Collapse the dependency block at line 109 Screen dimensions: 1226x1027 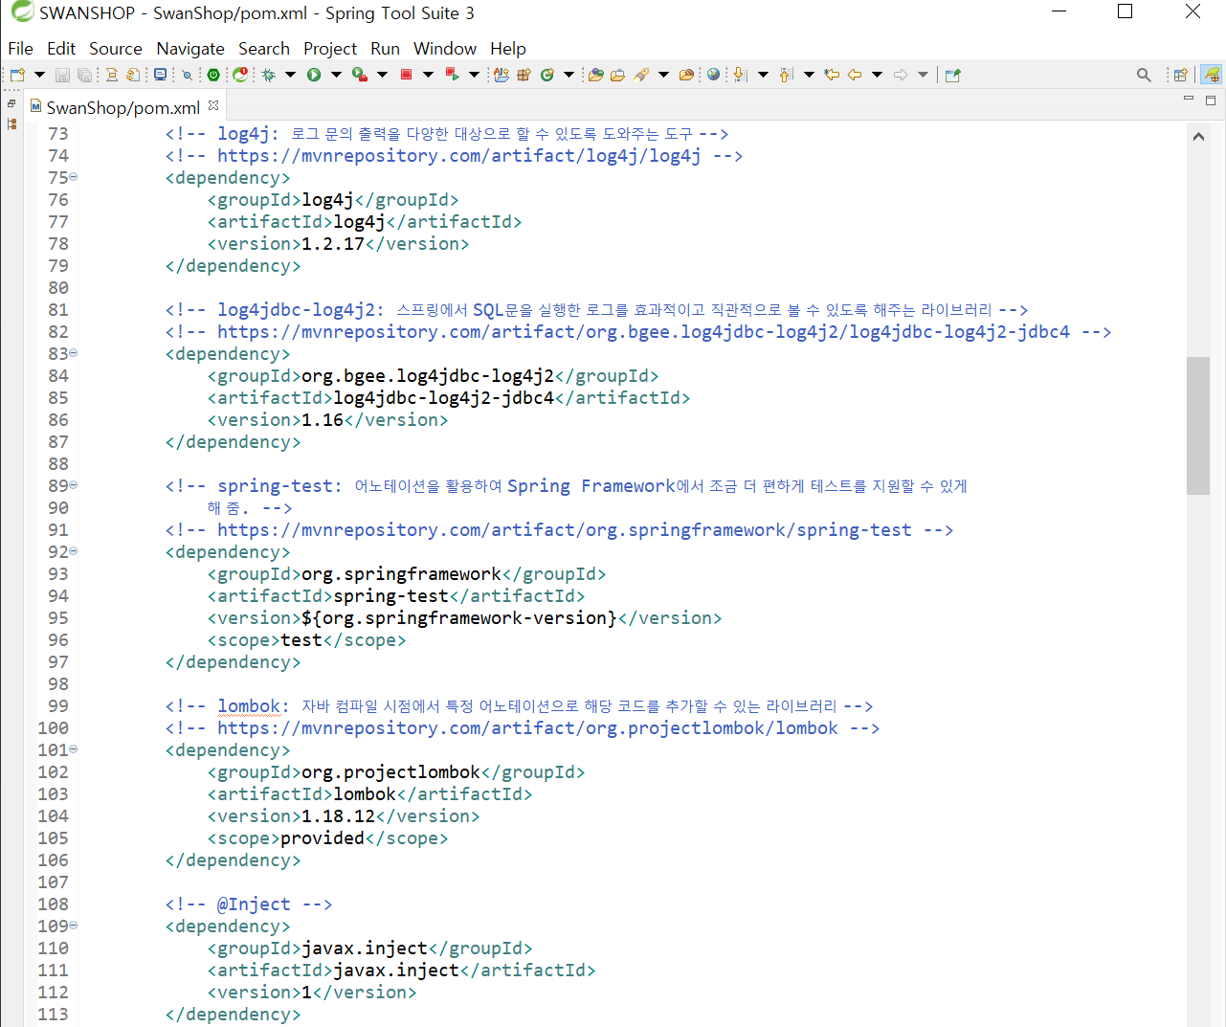click(74, 926)
